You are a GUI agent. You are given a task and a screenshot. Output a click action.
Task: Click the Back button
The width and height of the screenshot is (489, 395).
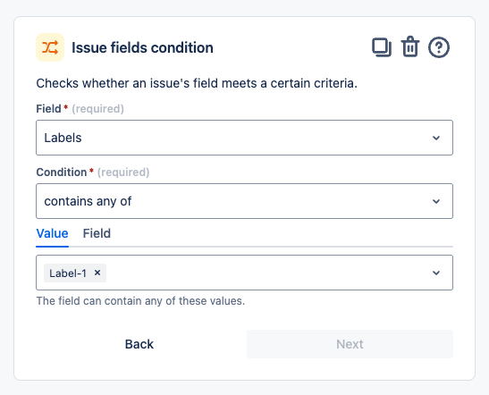[x=139, y=344]
